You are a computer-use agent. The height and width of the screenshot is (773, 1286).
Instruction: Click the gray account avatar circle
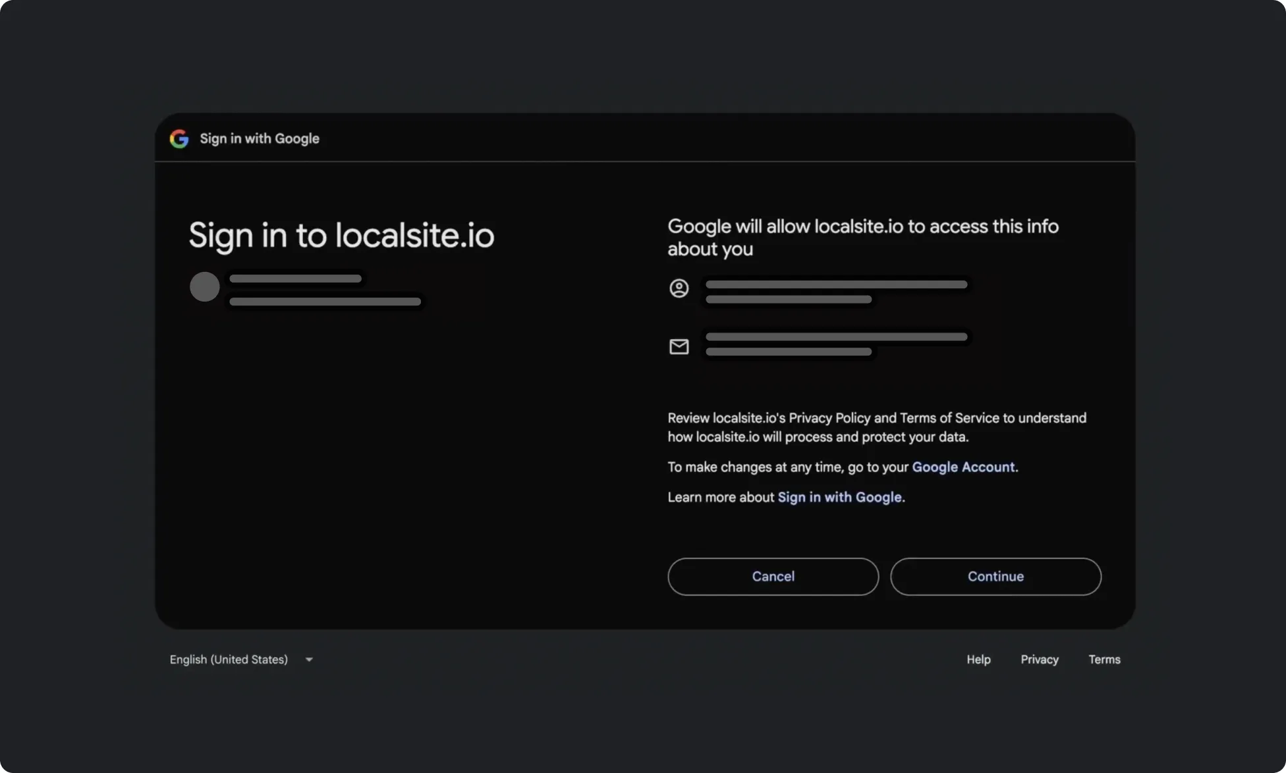(204, 286)
